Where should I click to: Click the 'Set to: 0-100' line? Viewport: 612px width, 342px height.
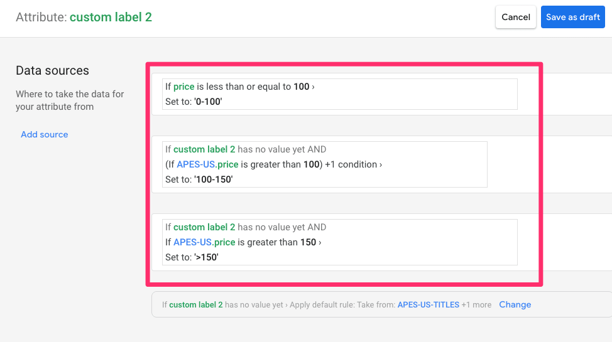194,102
